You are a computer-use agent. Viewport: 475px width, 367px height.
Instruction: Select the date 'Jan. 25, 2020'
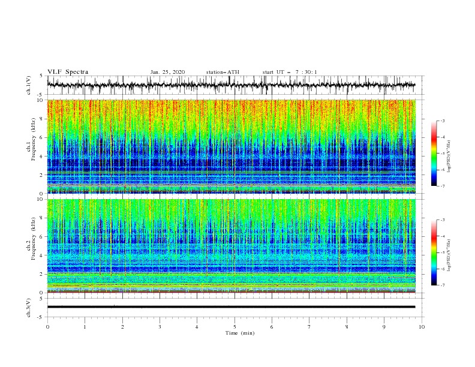(x=167, y=72)
